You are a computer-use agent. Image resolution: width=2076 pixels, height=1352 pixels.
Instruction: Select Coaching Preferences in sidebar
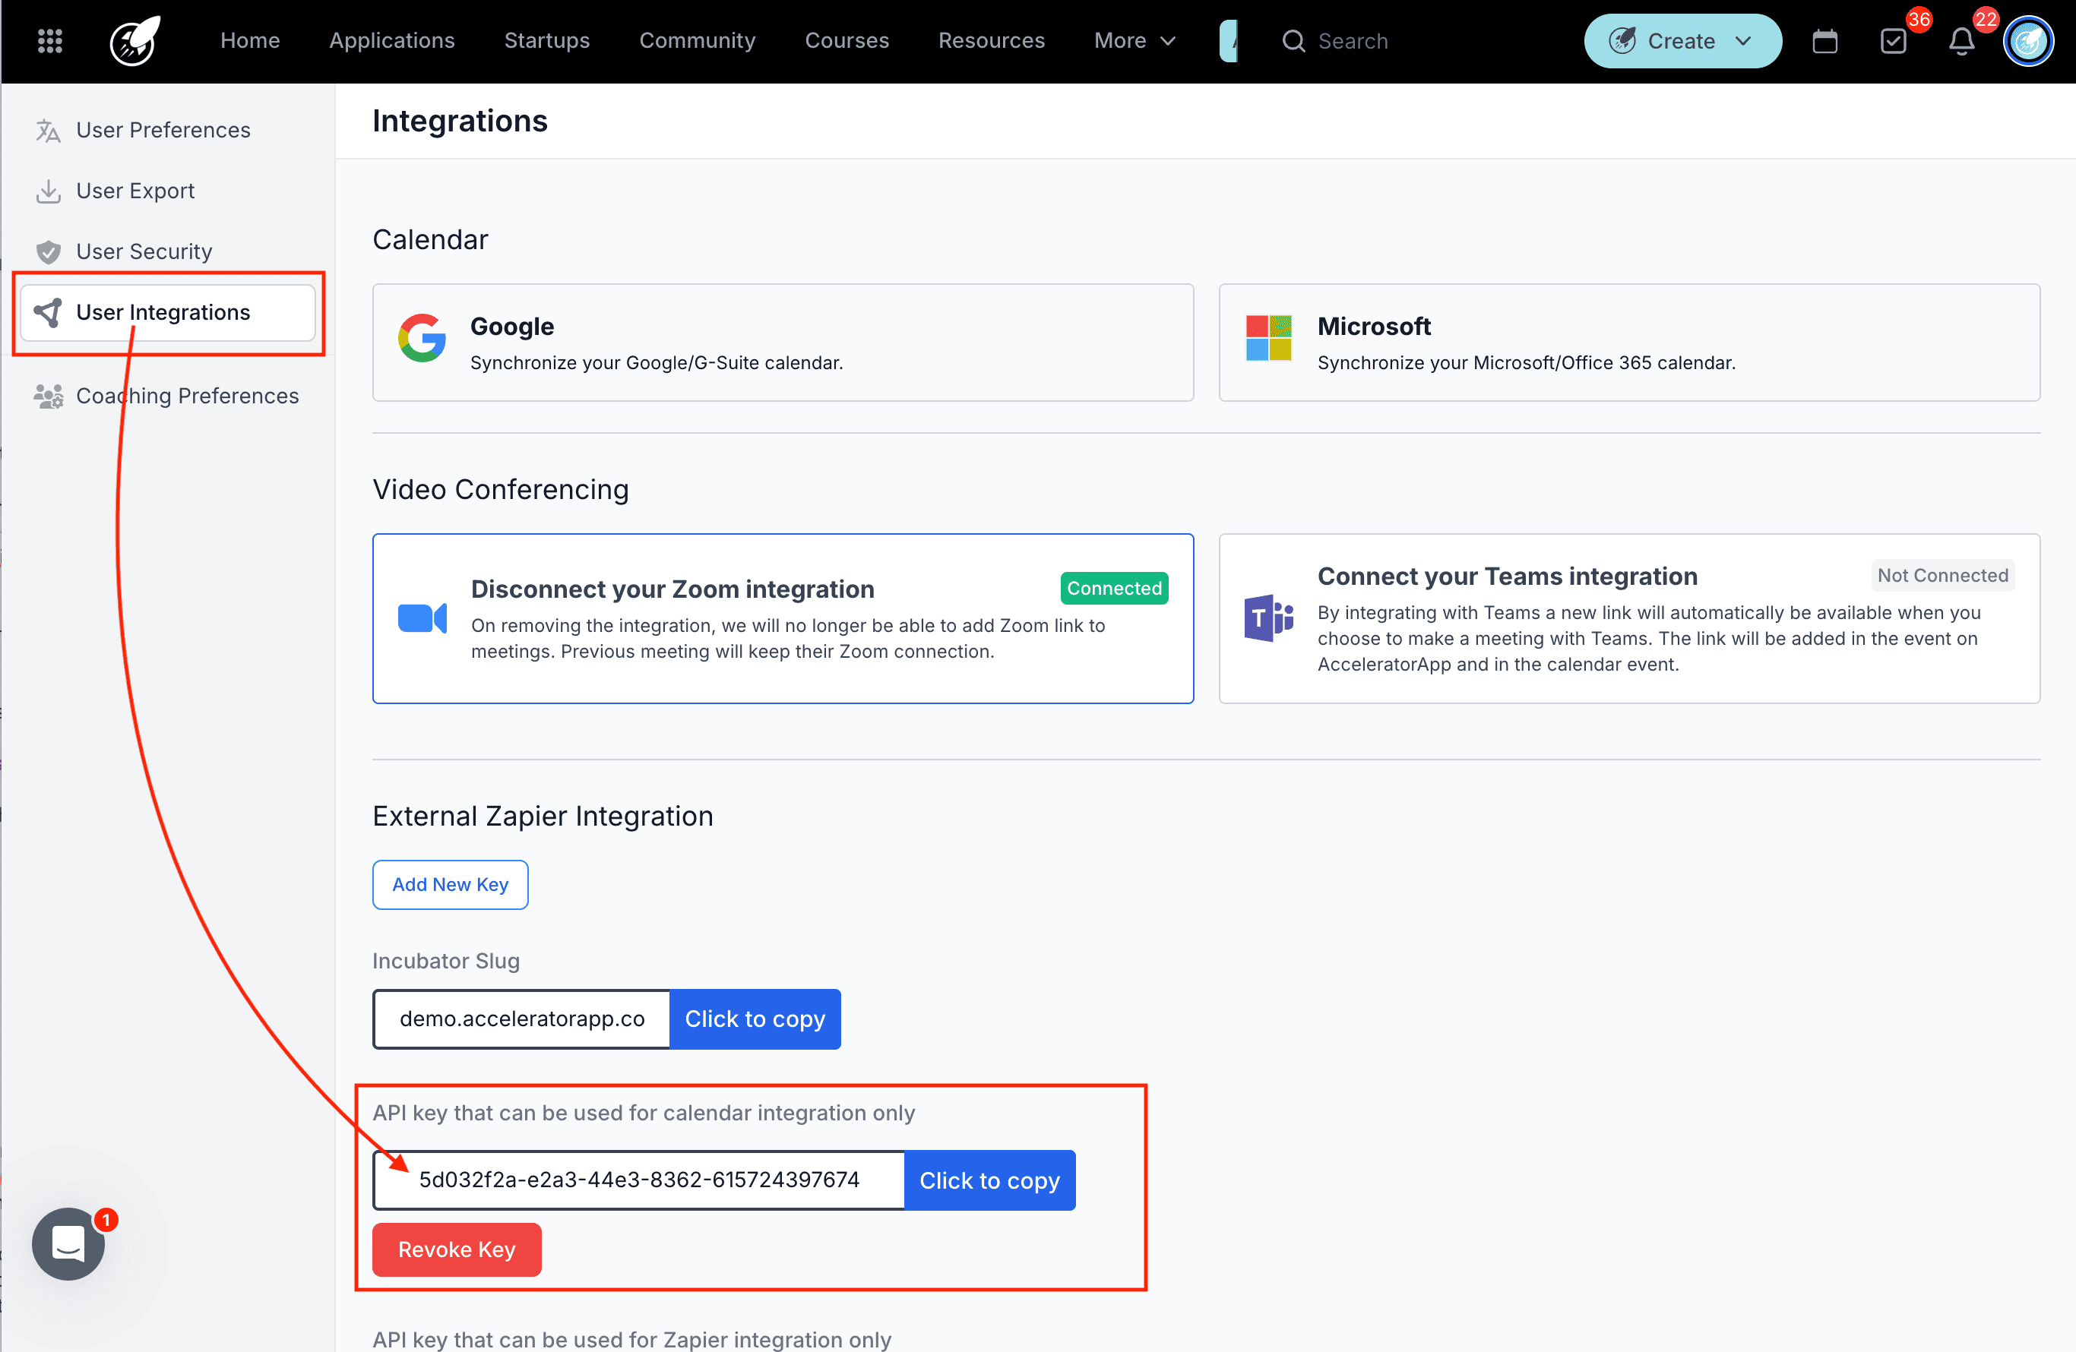pos(187,396)
